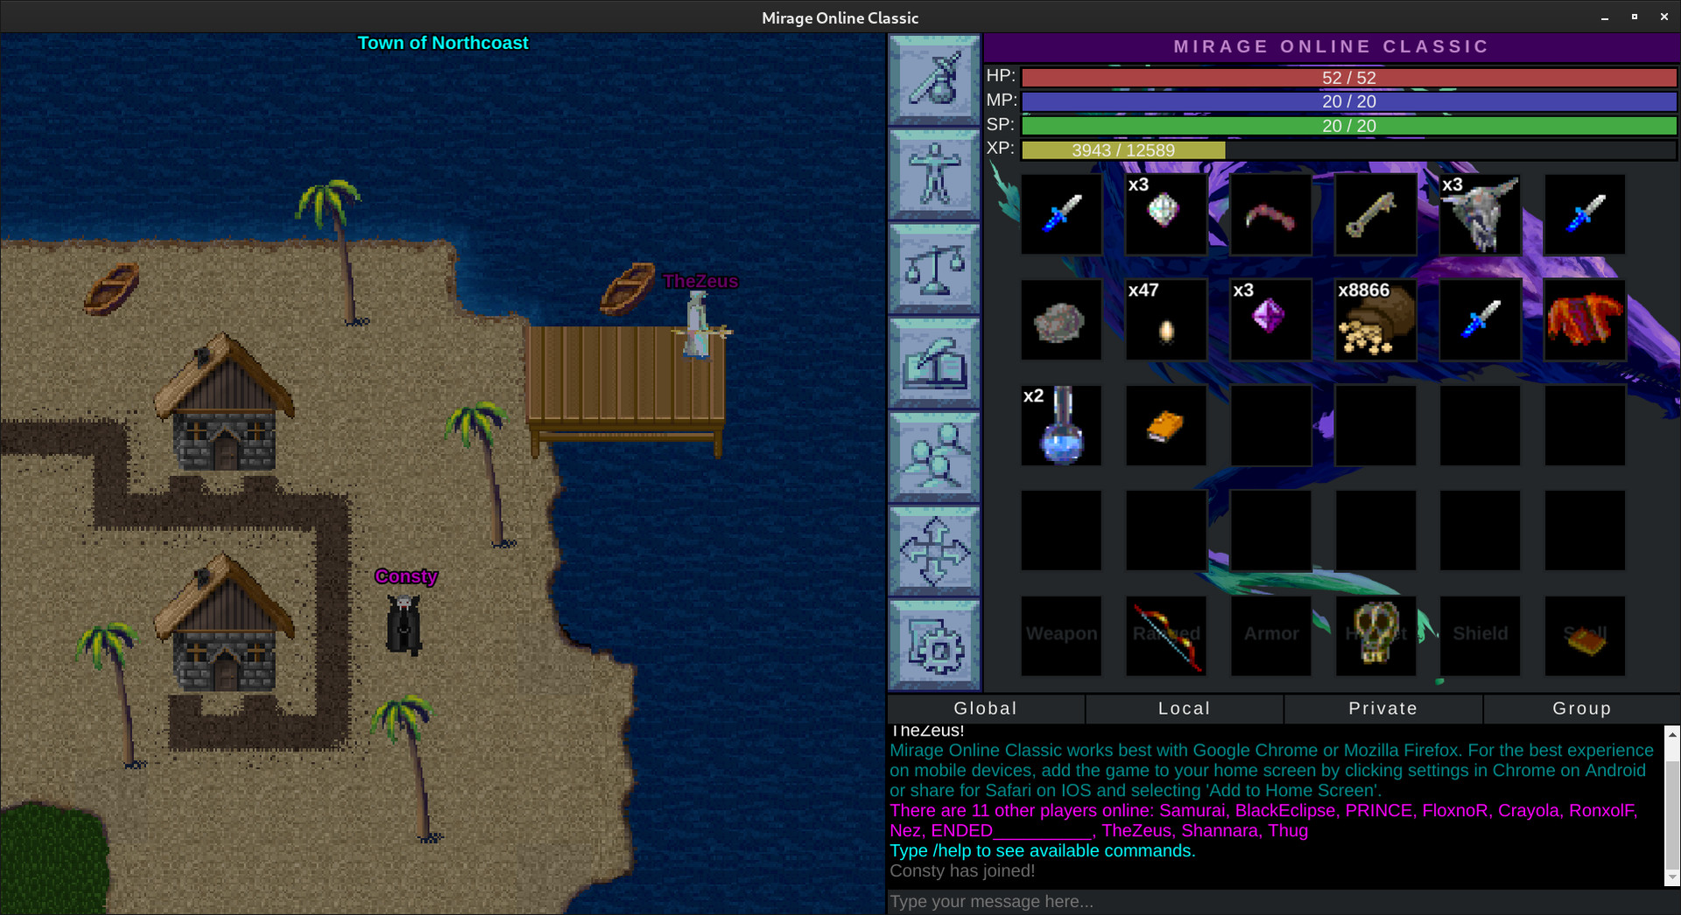1681x915 pixels.
Task: Open the settings gear icon
Action: pyautogui.click(x=934, y=646)
